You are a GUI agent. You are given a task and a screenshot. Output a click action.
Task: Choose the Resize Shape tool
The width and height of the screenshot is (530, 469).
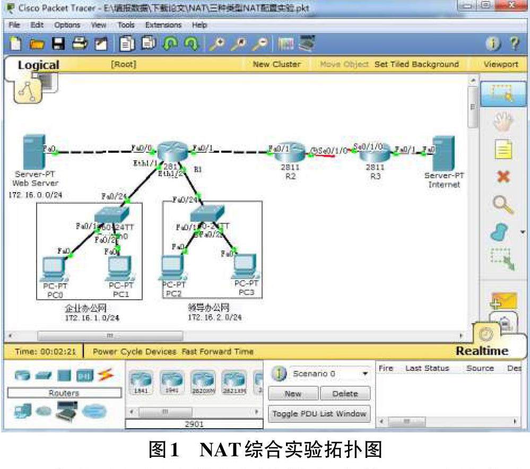point(502,259)
